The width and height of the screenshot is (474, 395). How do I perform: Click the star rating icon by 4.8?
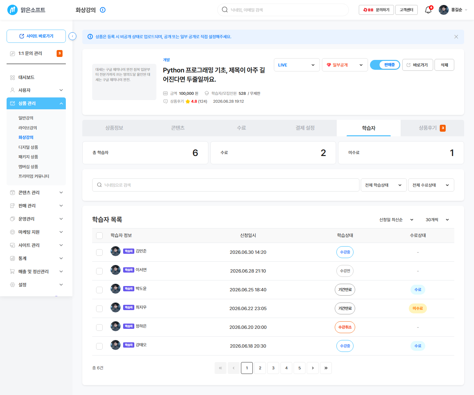tap(188, 101)
